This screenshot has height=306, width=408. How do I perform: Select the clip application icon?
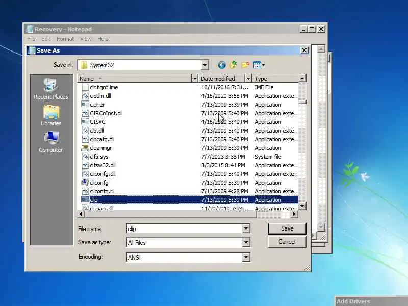coord(85,199)
